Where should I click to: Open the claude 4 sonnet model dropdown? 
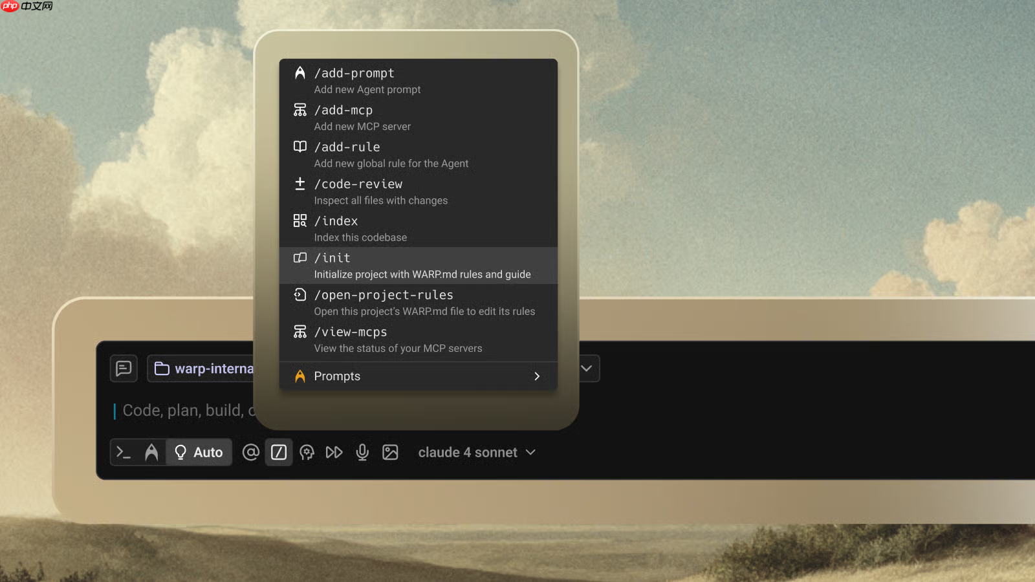(477, 452)
